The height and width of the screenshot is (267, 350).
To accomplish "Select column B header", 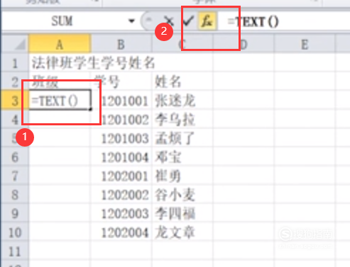I will click(x=121, y=44).
